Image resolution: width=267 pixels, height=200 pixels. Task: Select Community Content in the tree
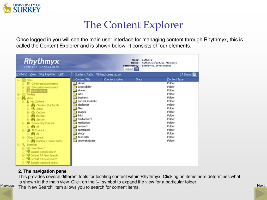[x=43, y=123]
